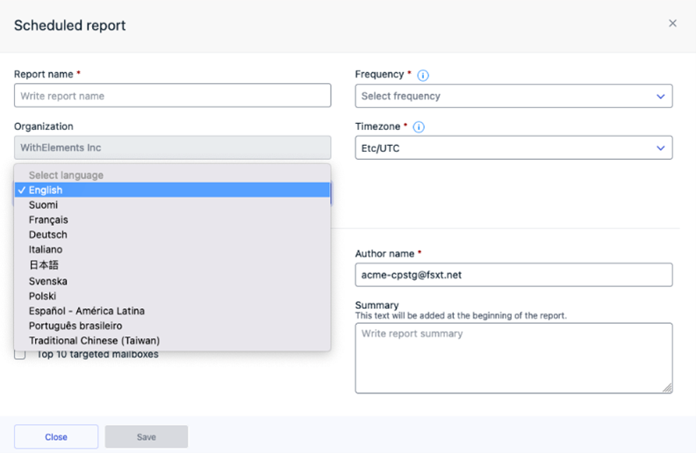696x453 pixels.
Task: Select English in the language list
Action: [x=172, y=191]
